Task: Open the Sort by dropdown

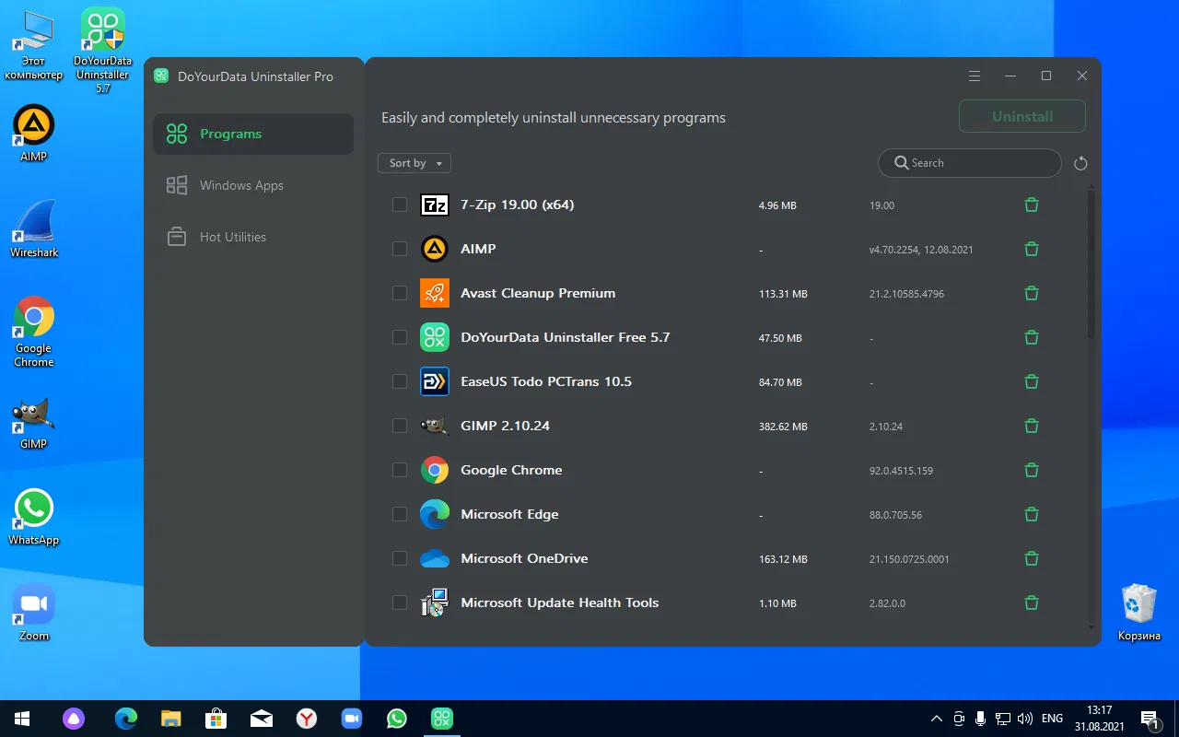Action: (x=414, y=163)
